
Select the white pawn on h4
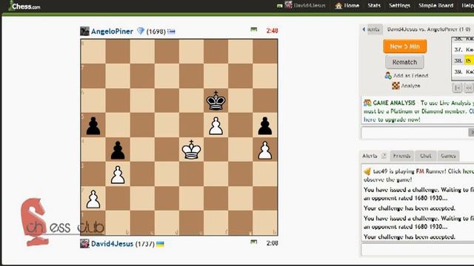[x=265, y=150]
